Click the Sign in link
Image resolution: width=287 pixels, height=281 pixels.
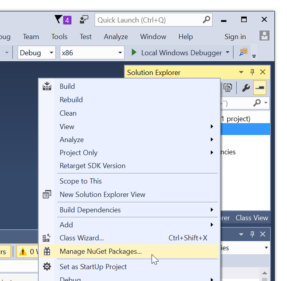pyautogui.click(x=235, y=37)
